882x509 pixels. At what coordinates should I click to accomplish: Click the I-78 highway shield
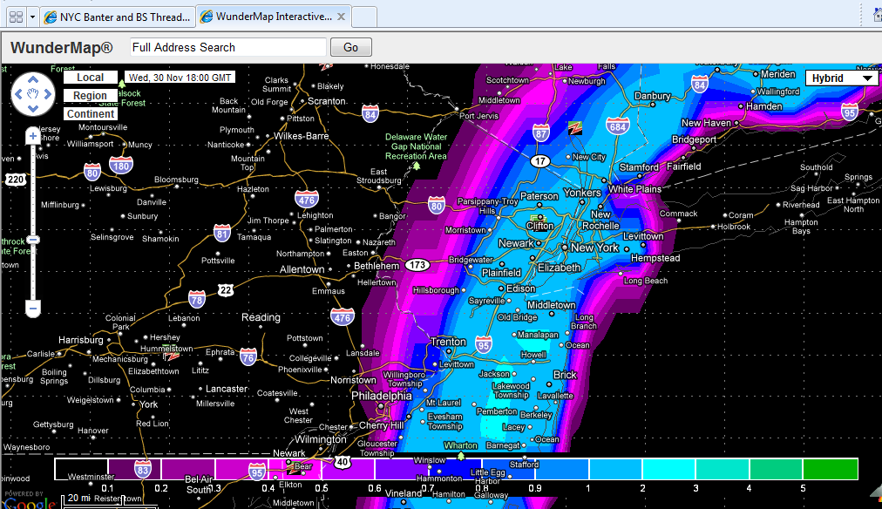pos(197,299)
